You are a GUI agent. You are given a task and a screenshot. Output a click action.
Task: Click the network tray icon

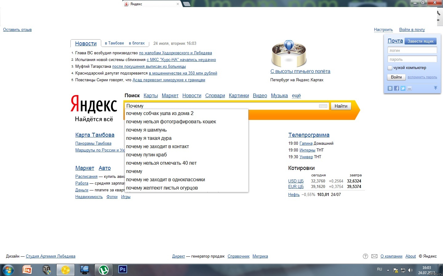click(403, 270)
